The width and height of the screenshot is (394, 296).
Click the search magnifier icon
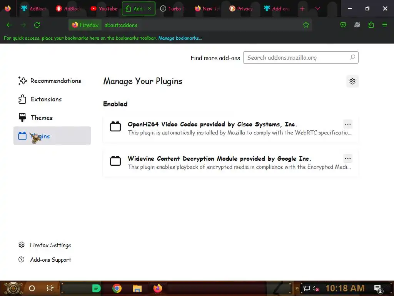point(352,57)
